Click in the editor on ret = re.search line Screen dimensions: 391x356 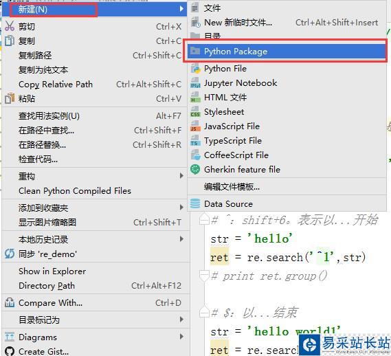coord(287,257)
